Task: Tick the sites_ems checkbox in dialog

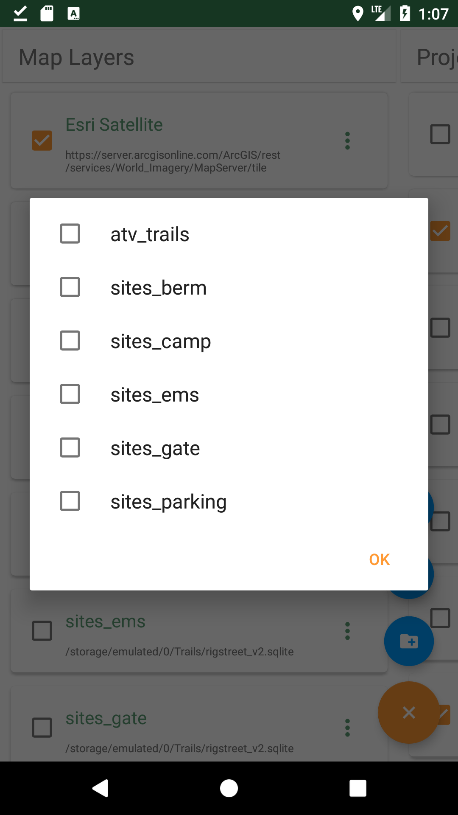Action: tap(70, 394)
